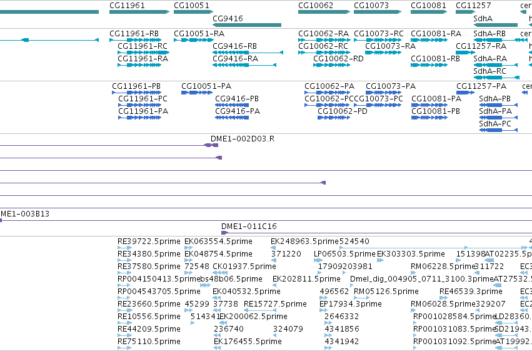Image resolution: width=532 pixels, height=351 pixels.
Task: Open protein SdhA-PC label
Action: coord(495,124)
